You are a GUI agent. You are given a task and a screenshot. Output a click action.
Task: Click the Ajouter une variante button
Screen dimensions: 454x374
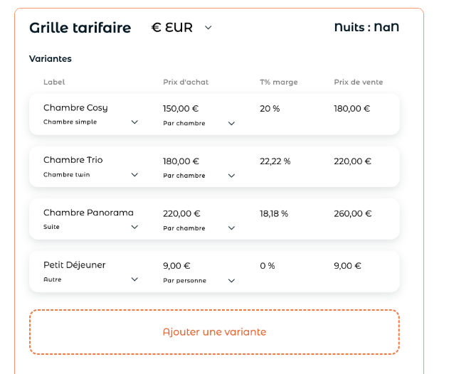point(214,332)
